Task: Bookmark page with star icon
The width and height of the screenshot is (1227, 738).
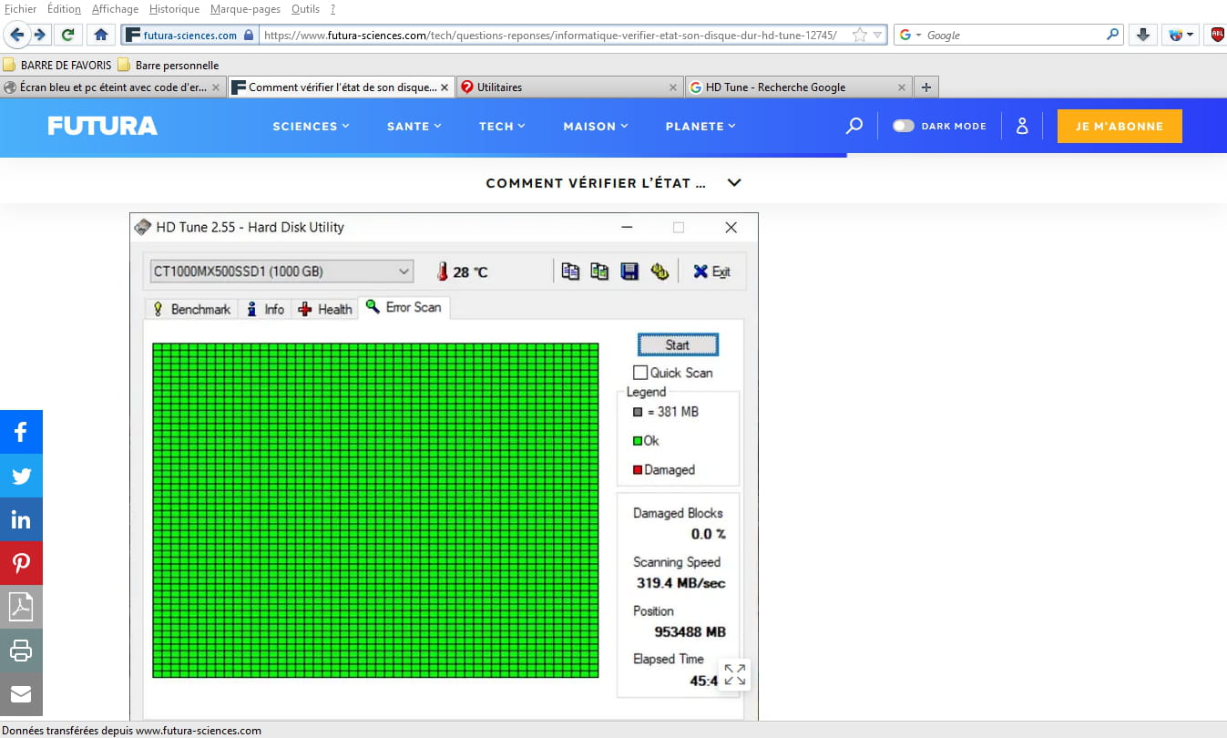Action: point(859,35)
